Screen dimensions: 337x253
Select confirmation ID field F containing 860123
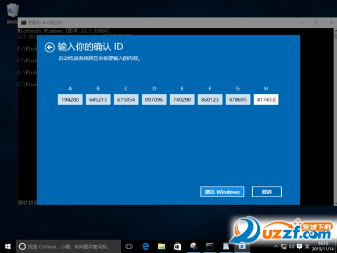tap(210, 99)
